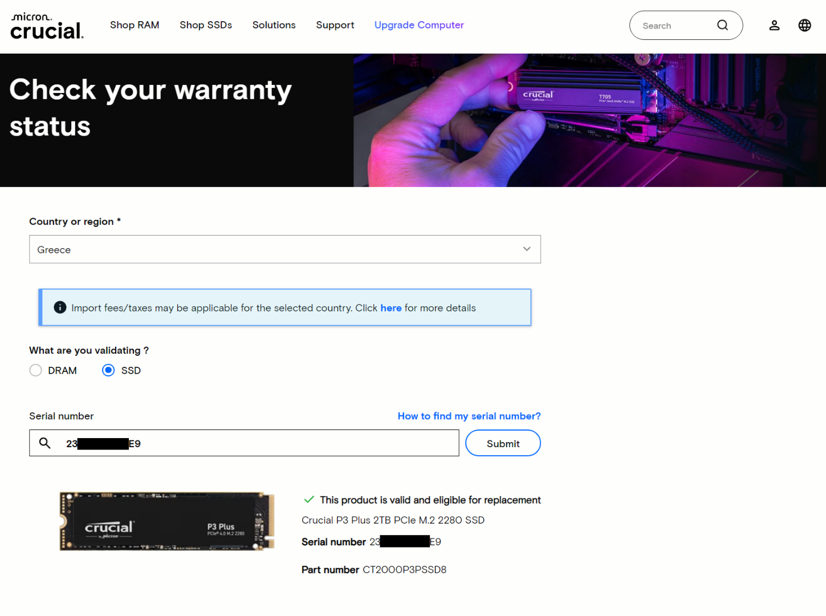The image size is (826, 616).
Task: Click the Crucial by Micron logo
Action: coord(47,26)
